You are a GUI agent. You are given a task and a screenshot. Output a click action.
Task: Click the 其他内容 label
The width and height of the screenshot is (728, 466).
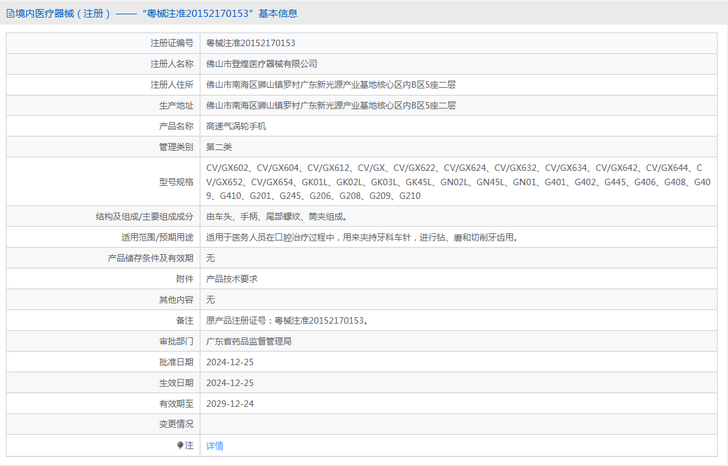coord(176,300)
